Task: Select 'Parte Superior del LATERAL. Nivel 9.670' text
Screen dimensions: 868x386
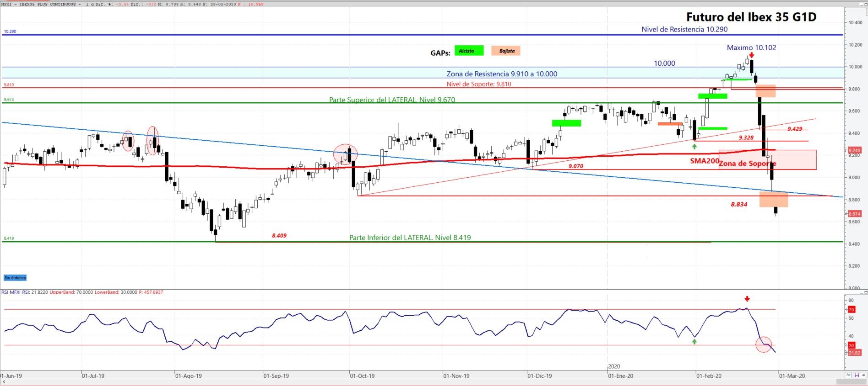Action: click(392, 100)
